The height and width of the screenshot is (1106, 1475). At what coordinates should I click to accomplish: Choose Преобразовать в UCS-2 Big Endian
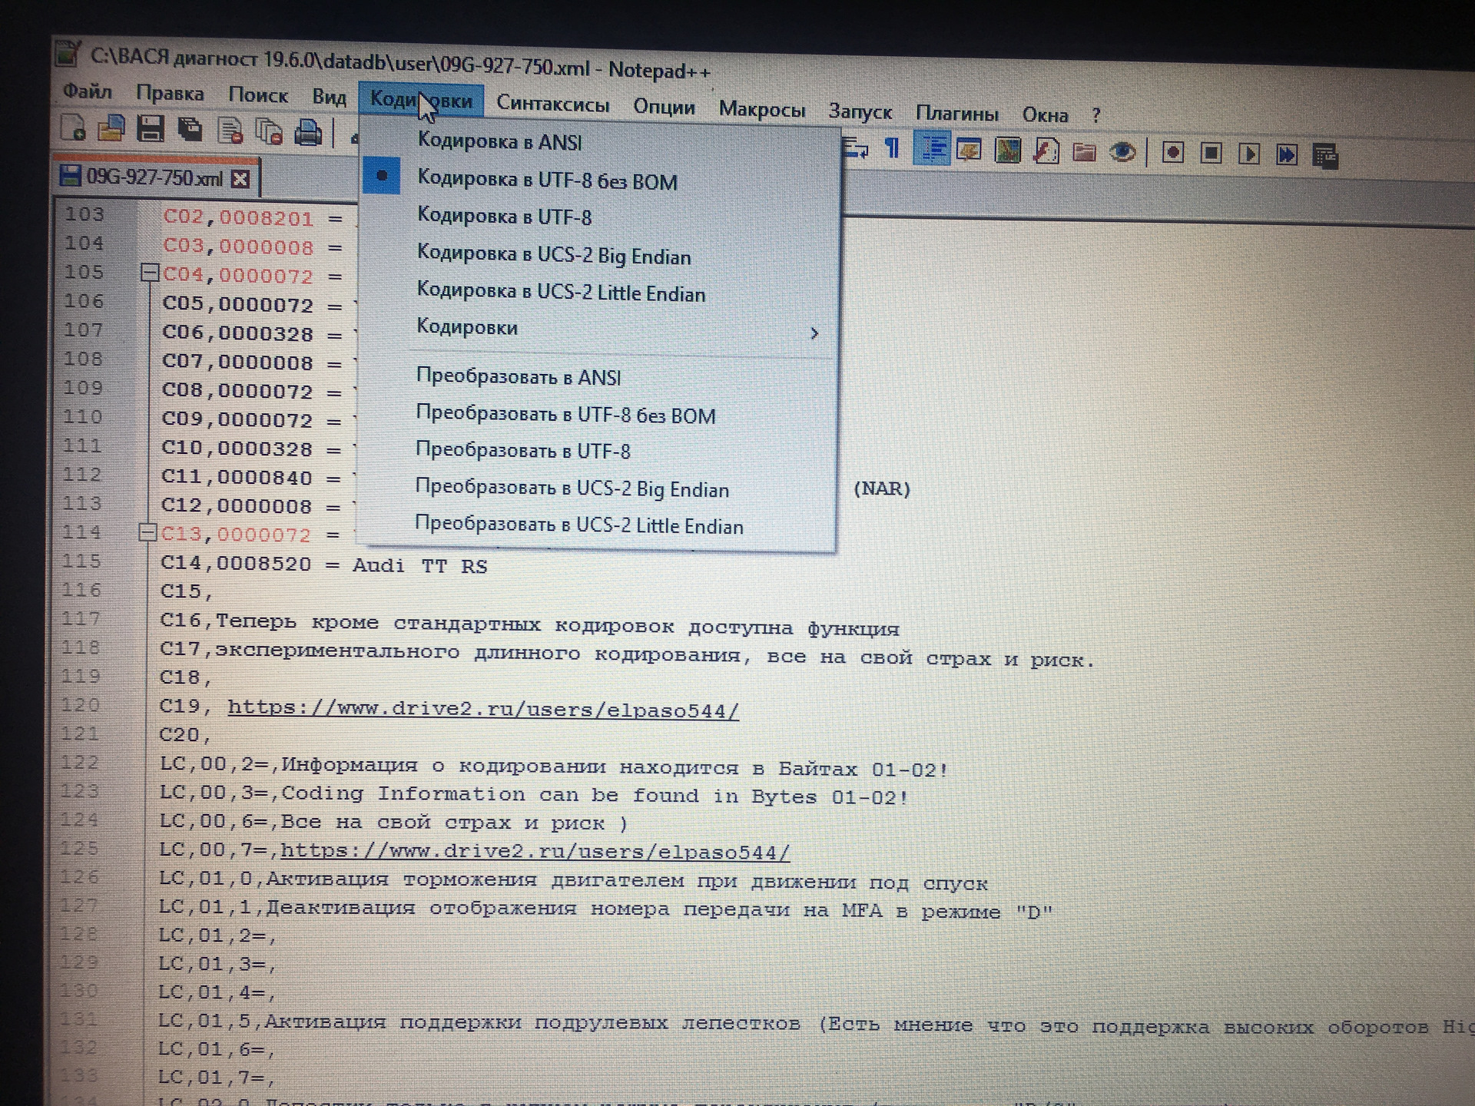tap(599, 488)
